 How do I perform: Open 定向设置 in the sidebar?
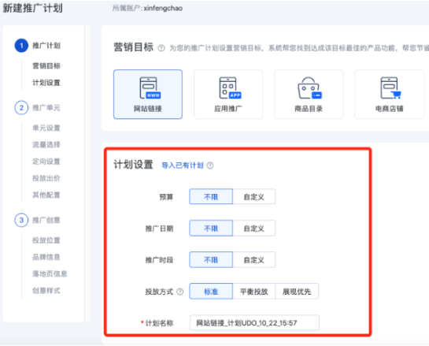pyautogui.click(x=46, y=162)
